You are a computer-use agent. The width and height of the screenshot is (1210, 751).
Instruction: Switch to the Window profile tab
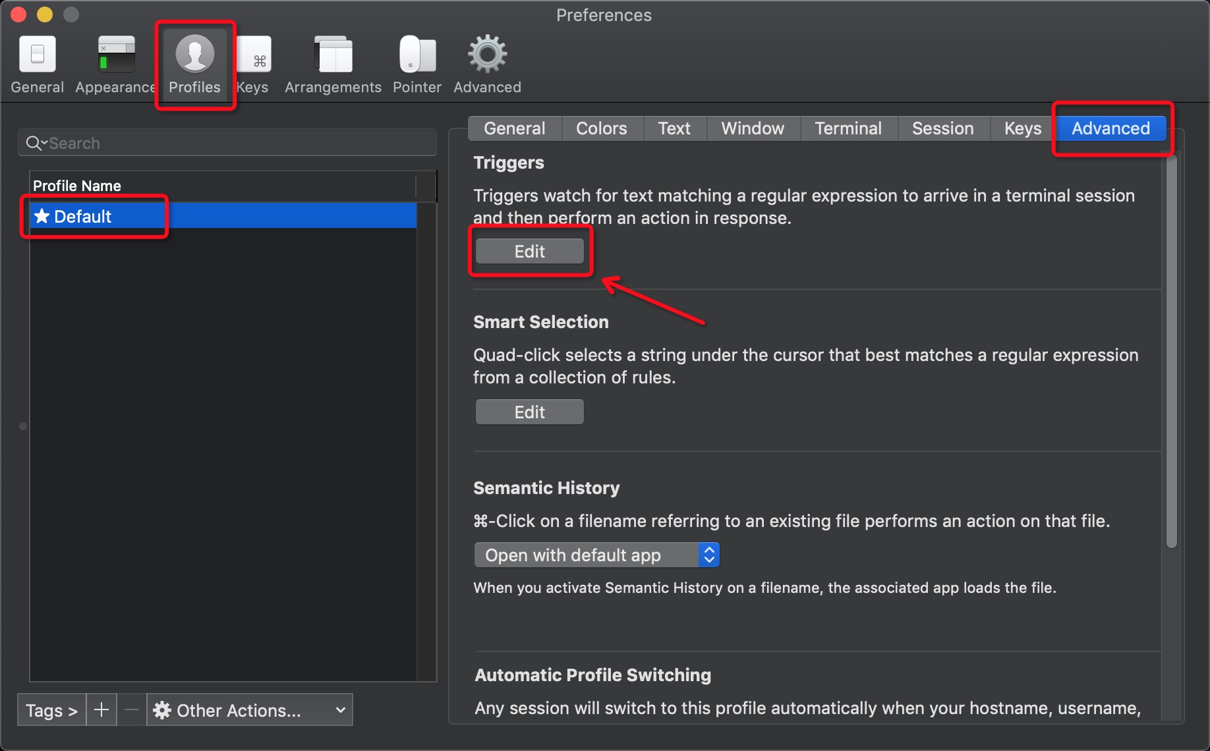[x=753, y=128]
